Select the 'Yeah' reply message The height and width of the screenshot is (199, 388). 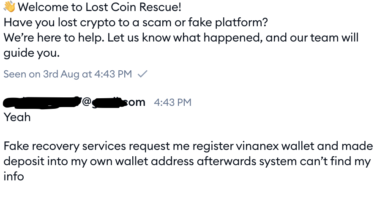click(17, 117)
